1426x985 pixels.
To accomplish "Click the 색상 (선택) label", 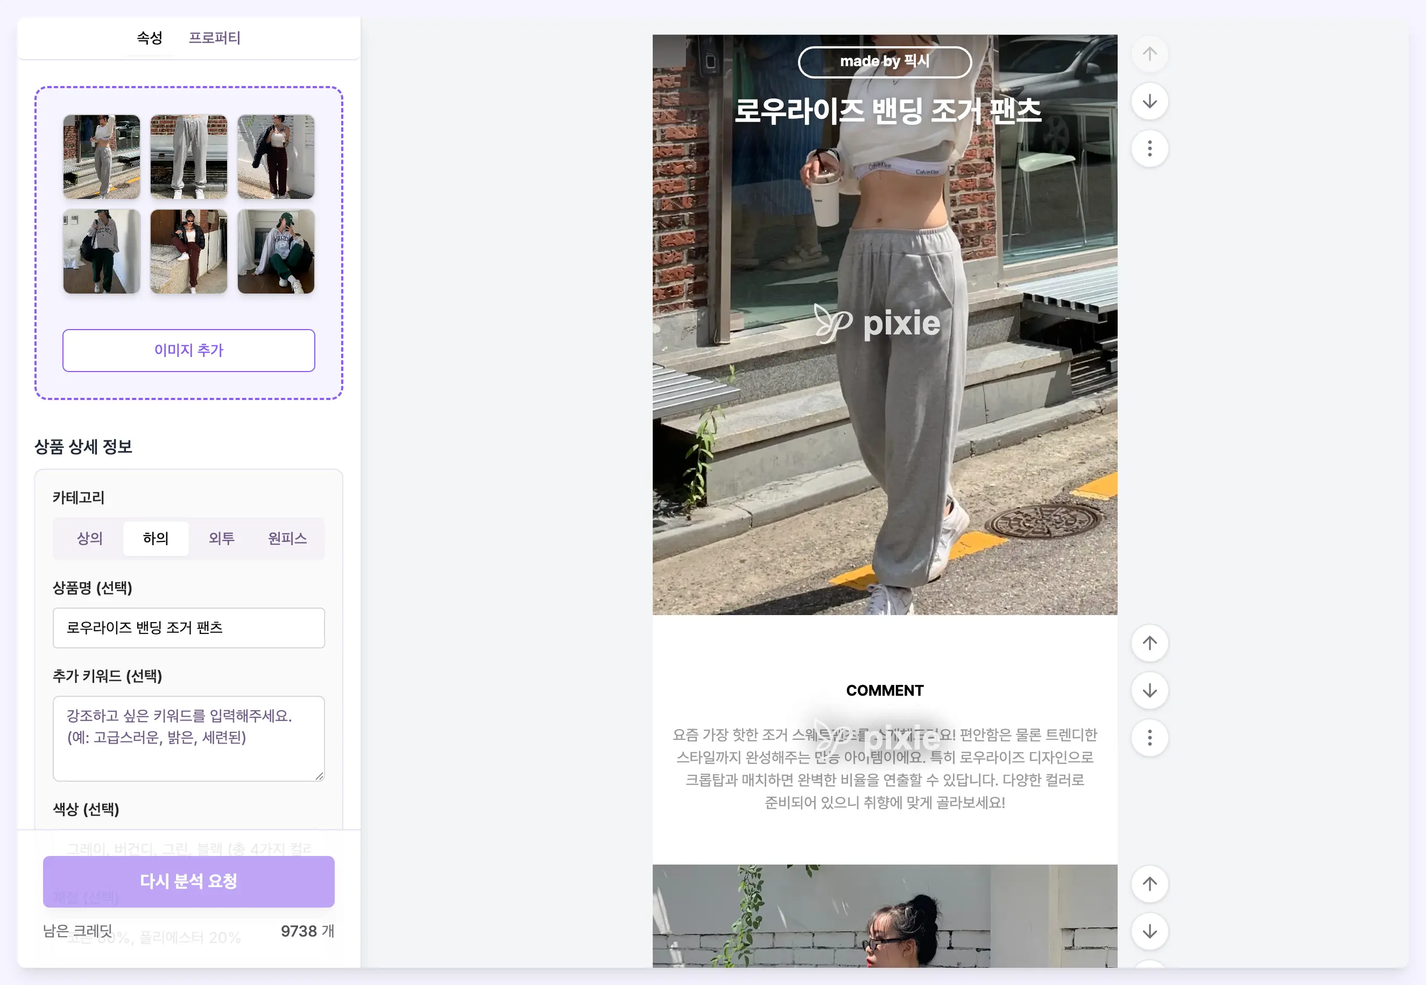I will pos(86,809).
